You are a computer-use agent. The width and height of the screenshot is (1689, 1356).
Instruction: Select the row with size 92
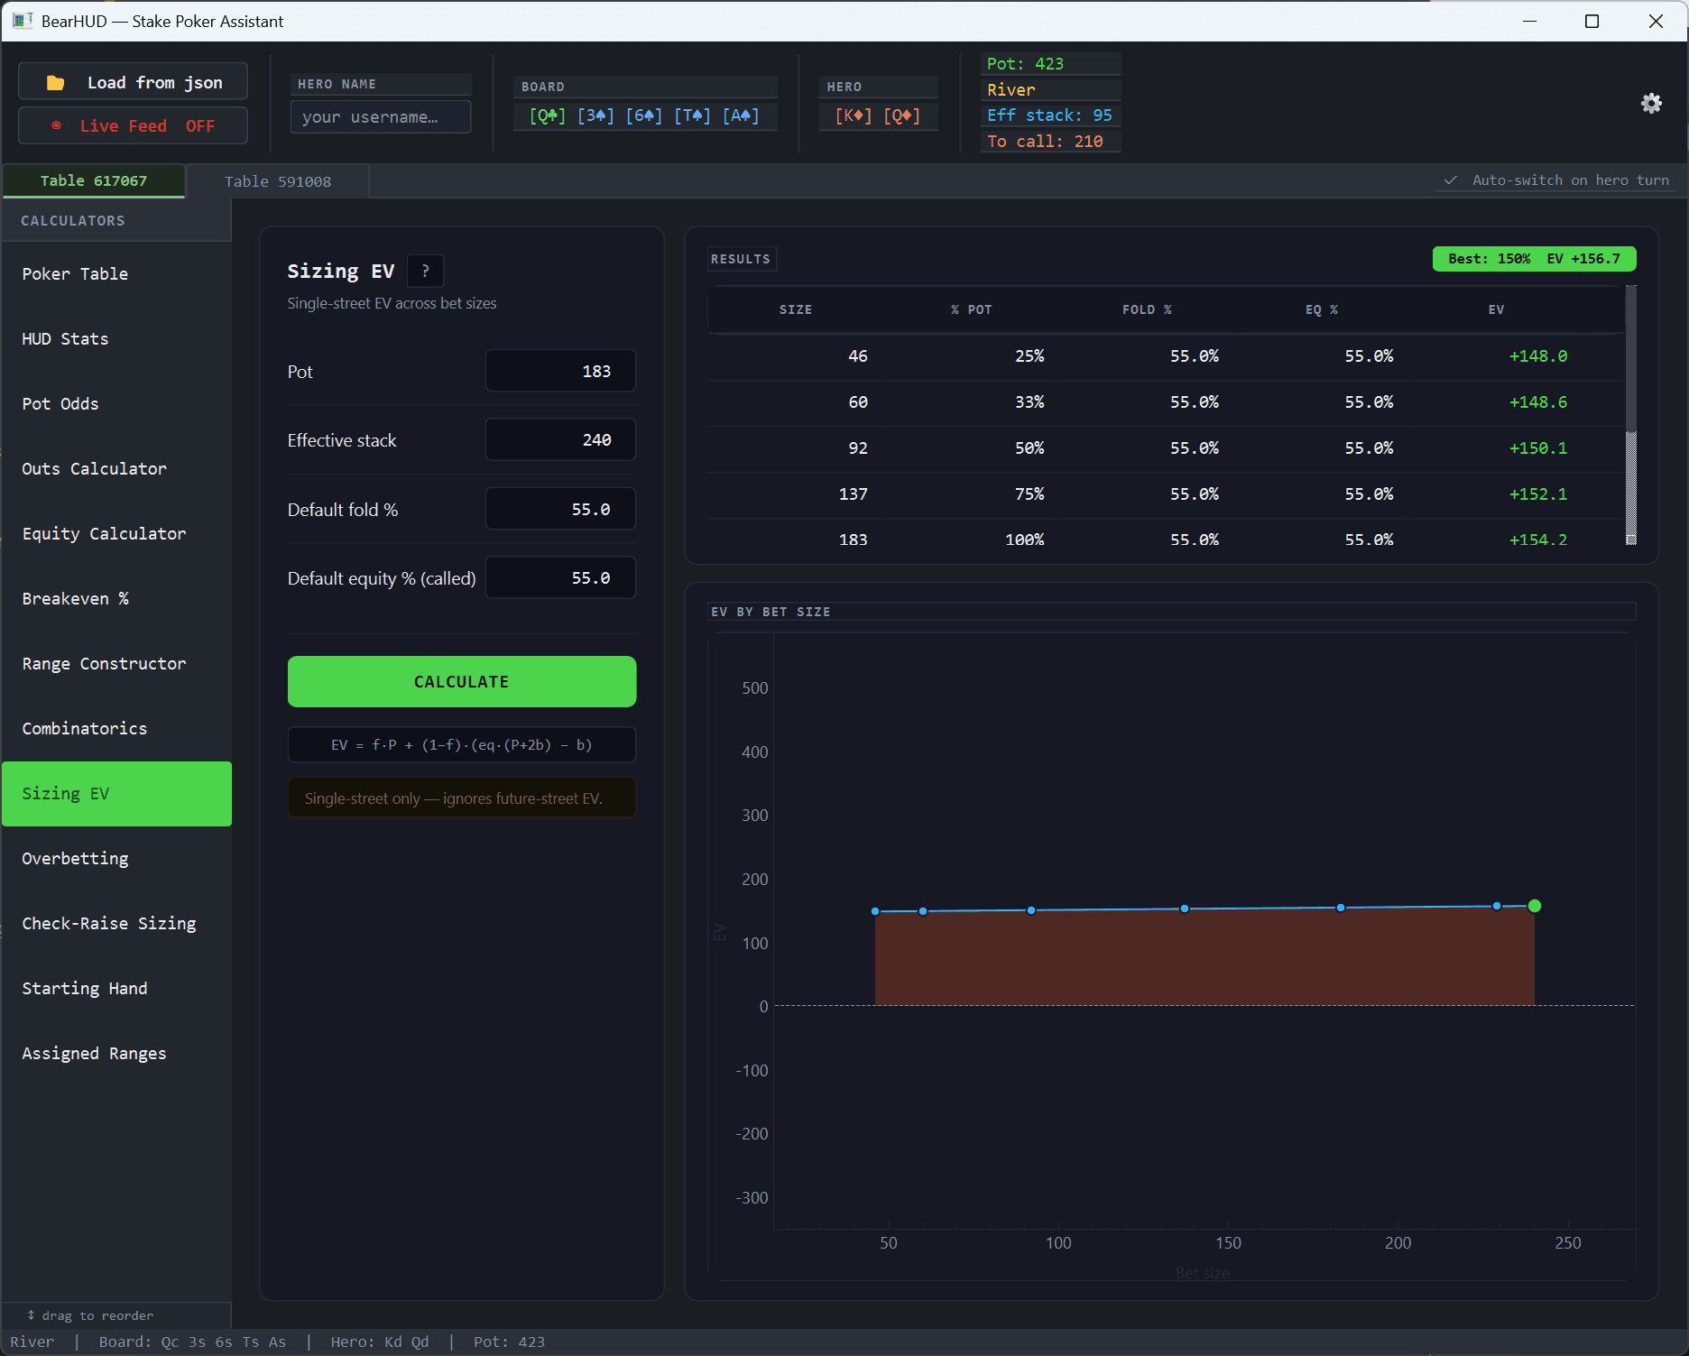(x=1166, y=448)
